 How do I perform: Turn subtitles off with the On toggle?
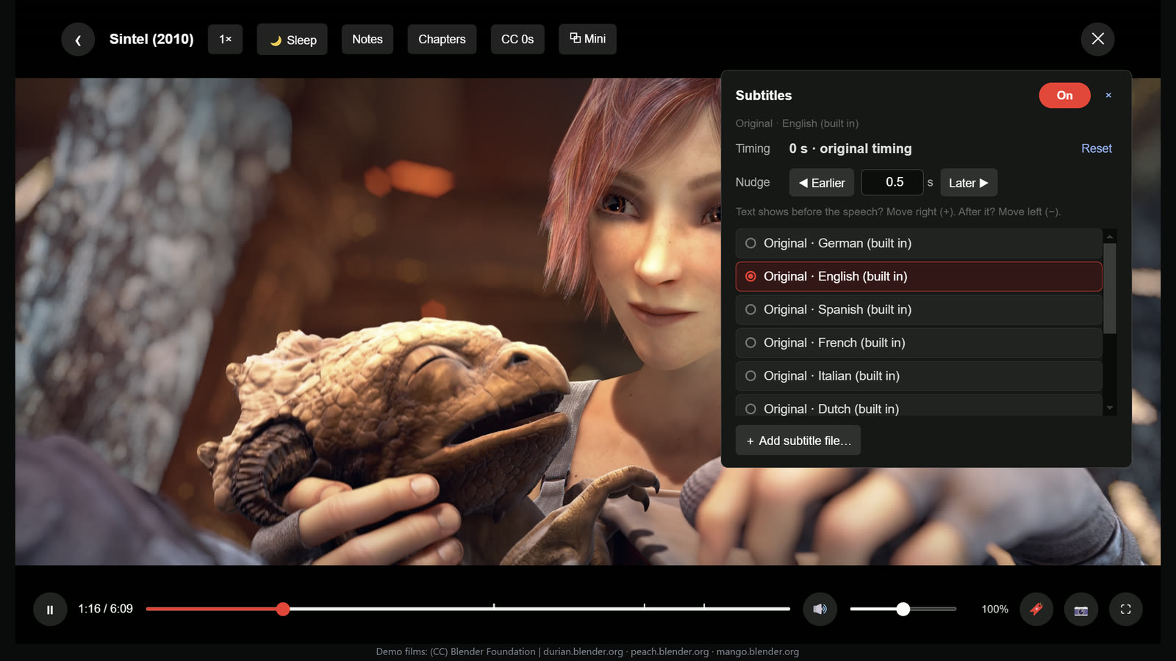point(1064,95)
